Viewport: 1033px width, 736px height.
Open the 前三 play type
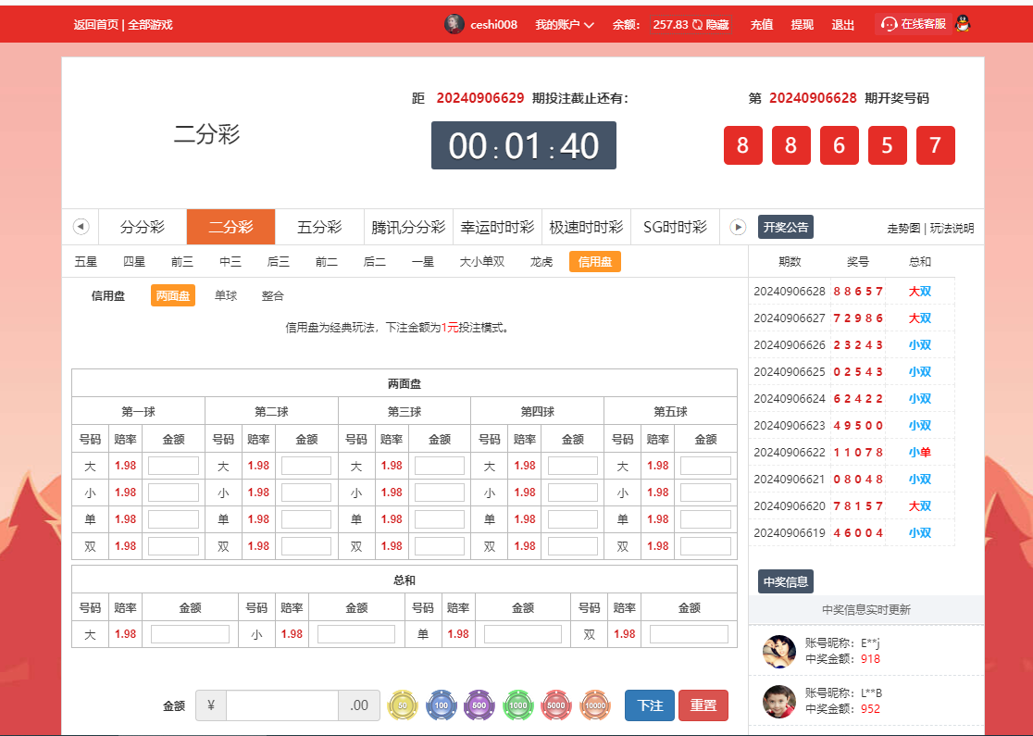[x=181, y=262]
